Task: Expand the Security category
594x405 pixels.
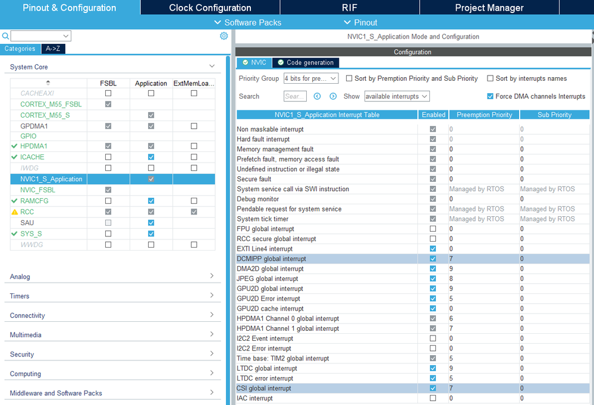Action: click(x=212, y=353)
